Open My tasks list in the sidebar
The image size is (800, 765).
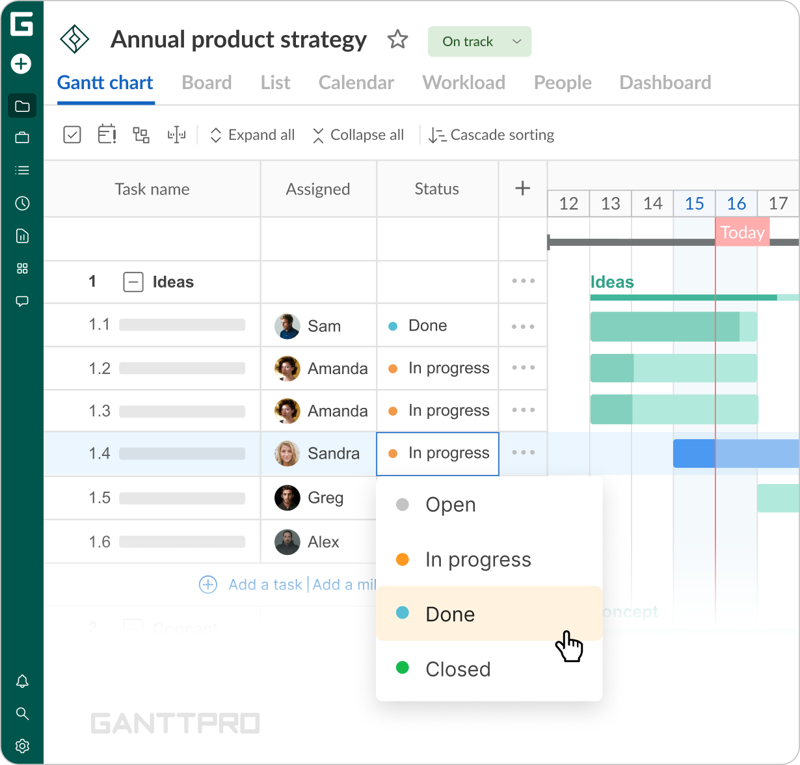click(22, 170)
